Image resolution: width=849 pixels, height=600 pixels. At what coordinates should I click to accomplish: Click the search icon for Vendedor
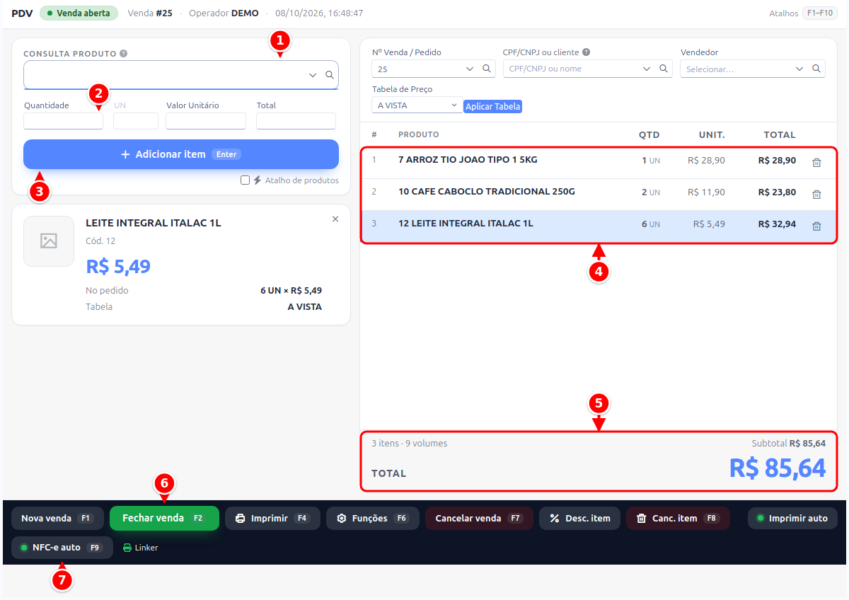(x=816, y=69)
